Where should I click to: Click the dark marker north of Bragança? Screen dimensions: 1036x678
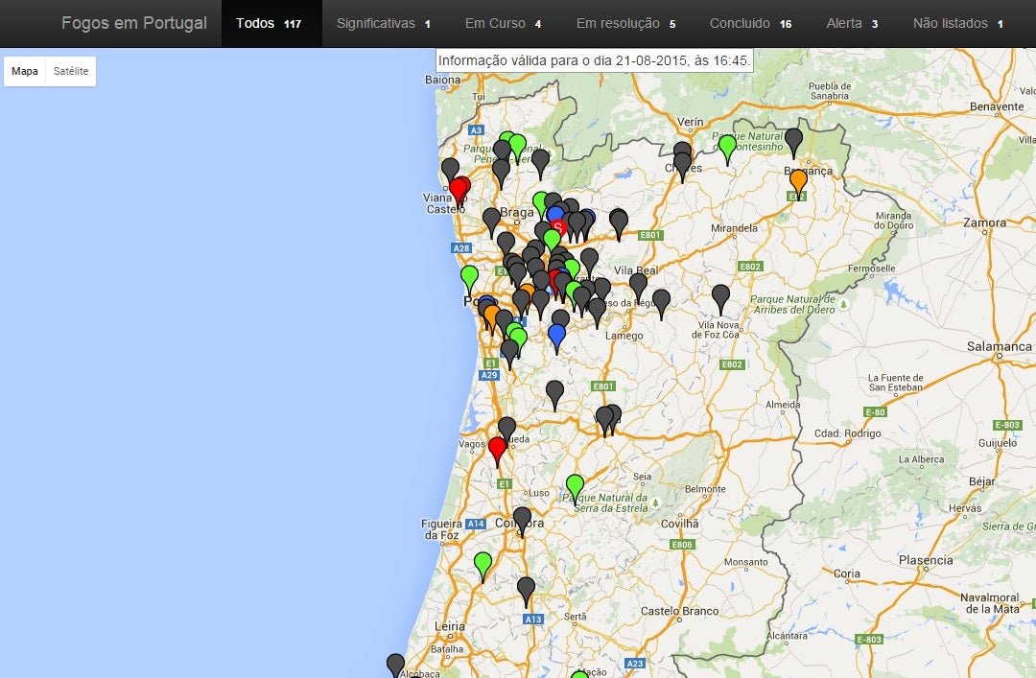click(793, 139)
